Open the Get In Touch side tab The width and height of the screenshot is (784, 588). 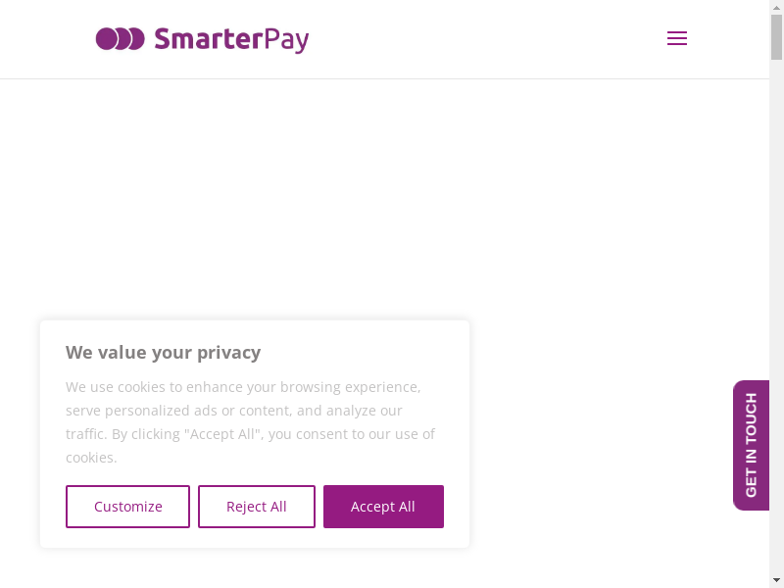click(x=751, y=445)
